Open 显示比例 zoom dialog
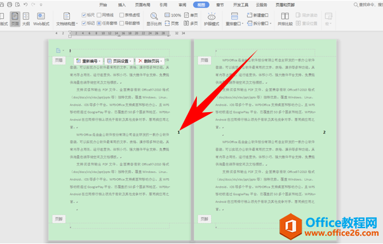 coord(154,19)
